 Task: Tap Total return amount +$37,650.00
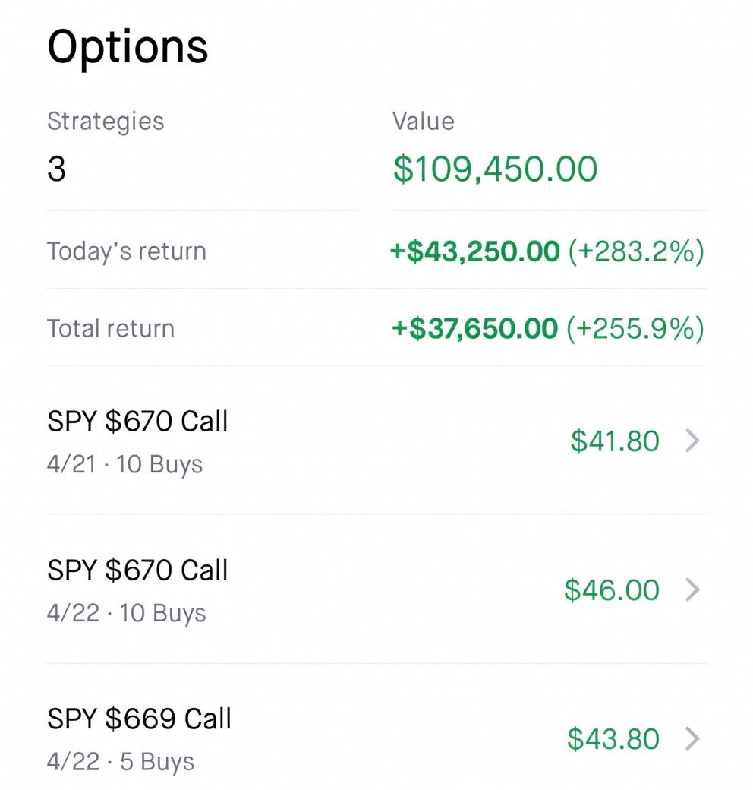tap(474, 328)
